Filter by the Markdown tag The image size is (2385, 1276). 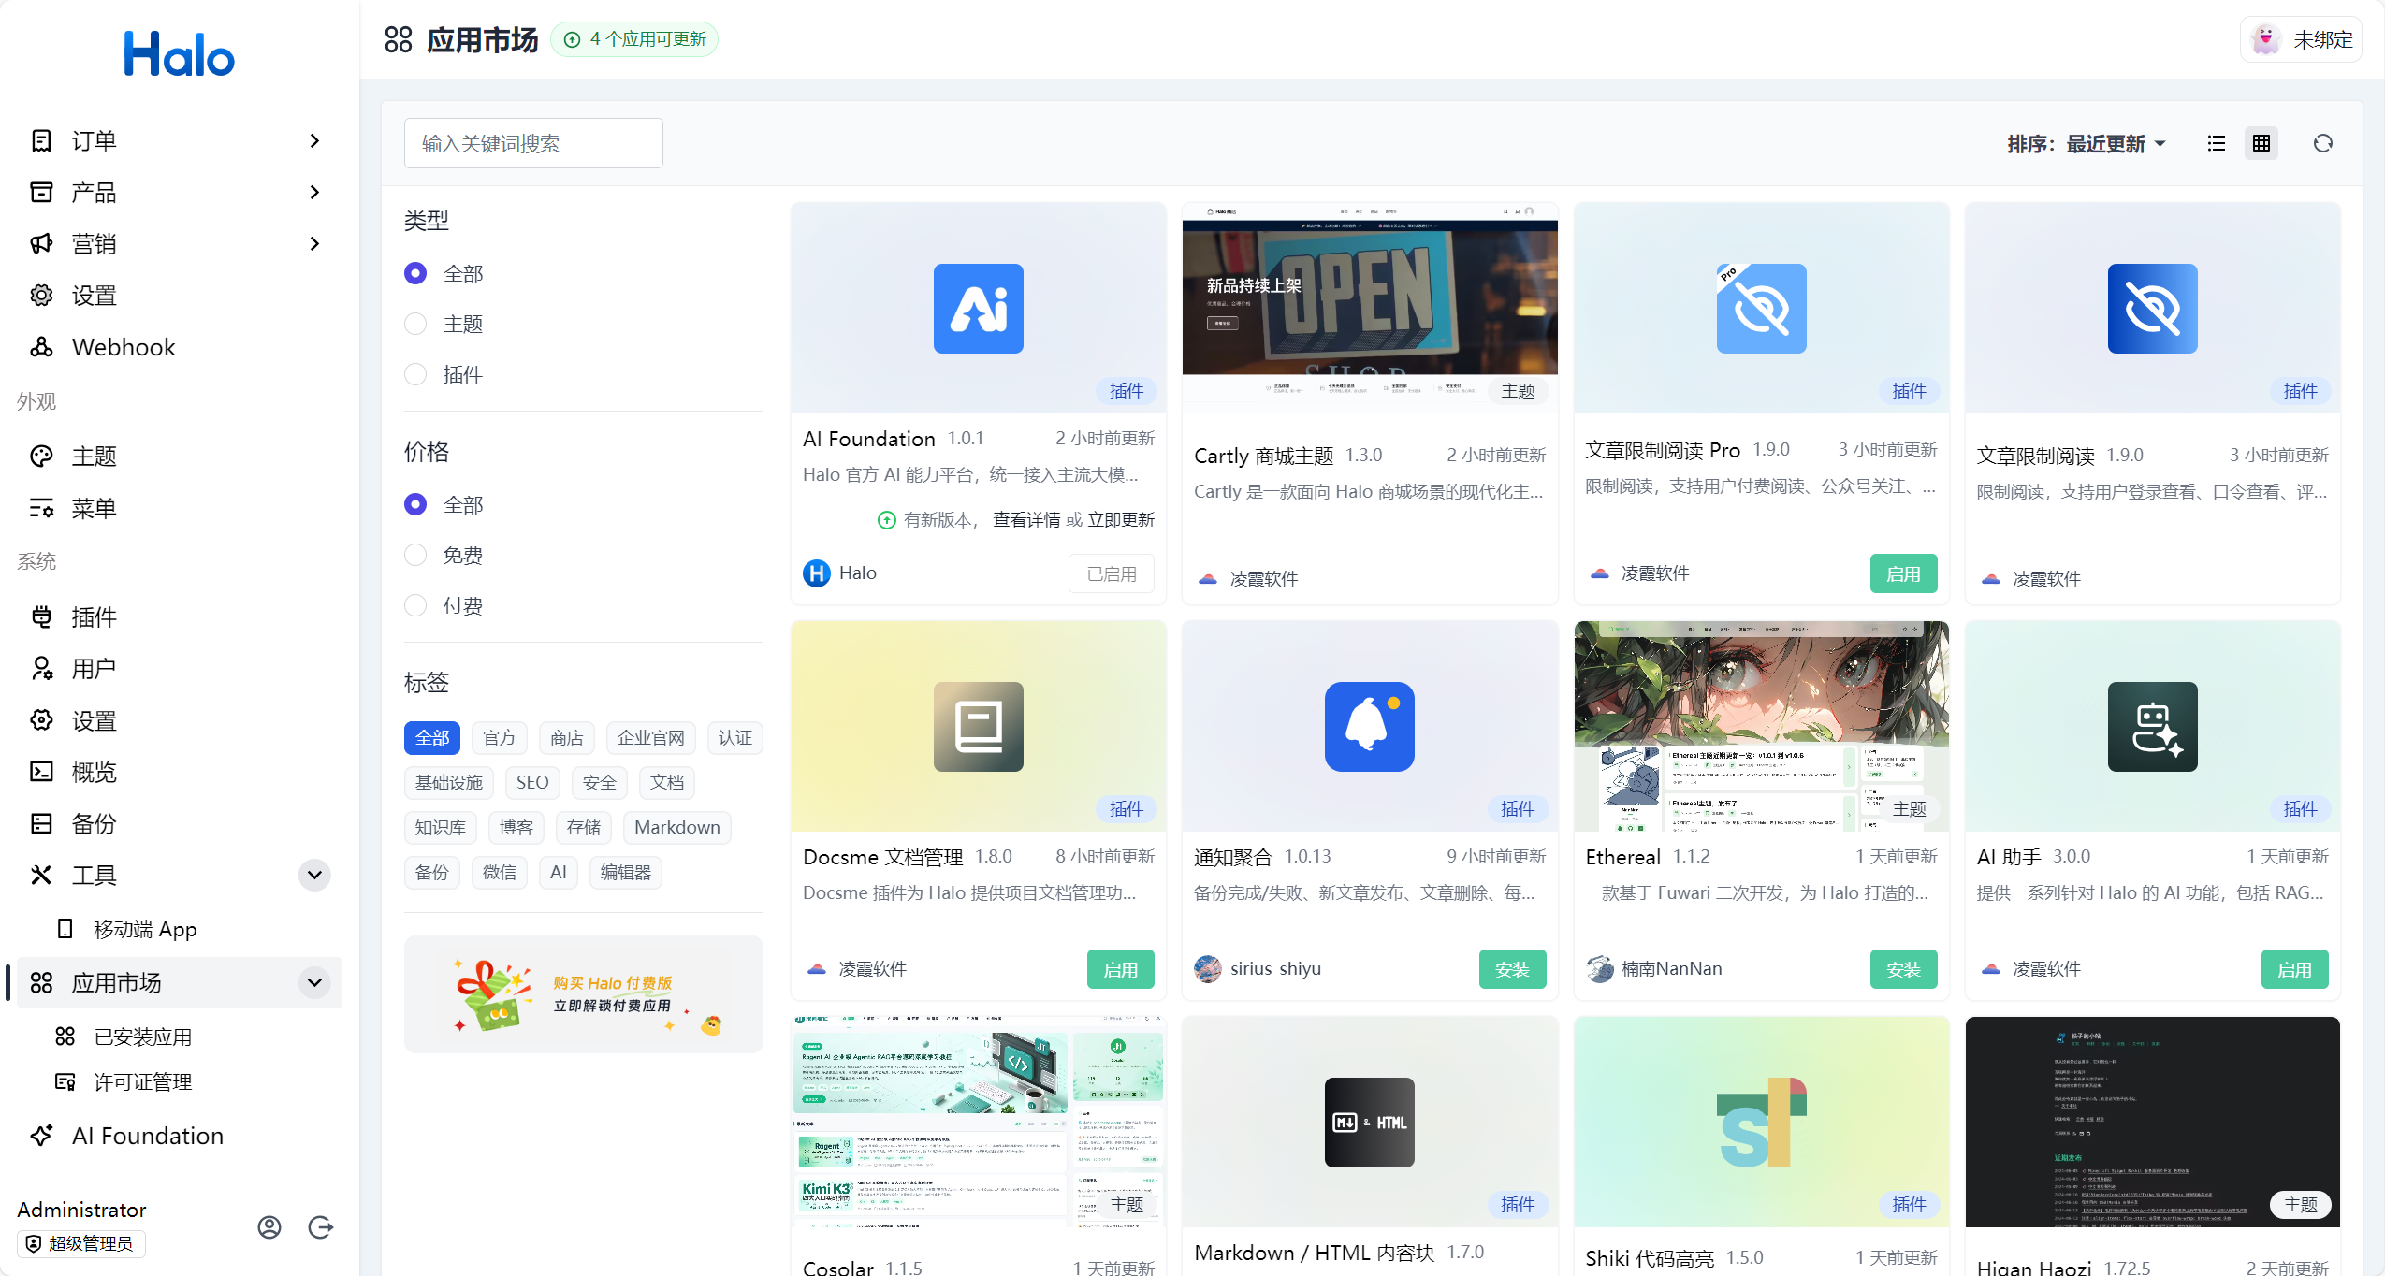click(x=677, y=828)
